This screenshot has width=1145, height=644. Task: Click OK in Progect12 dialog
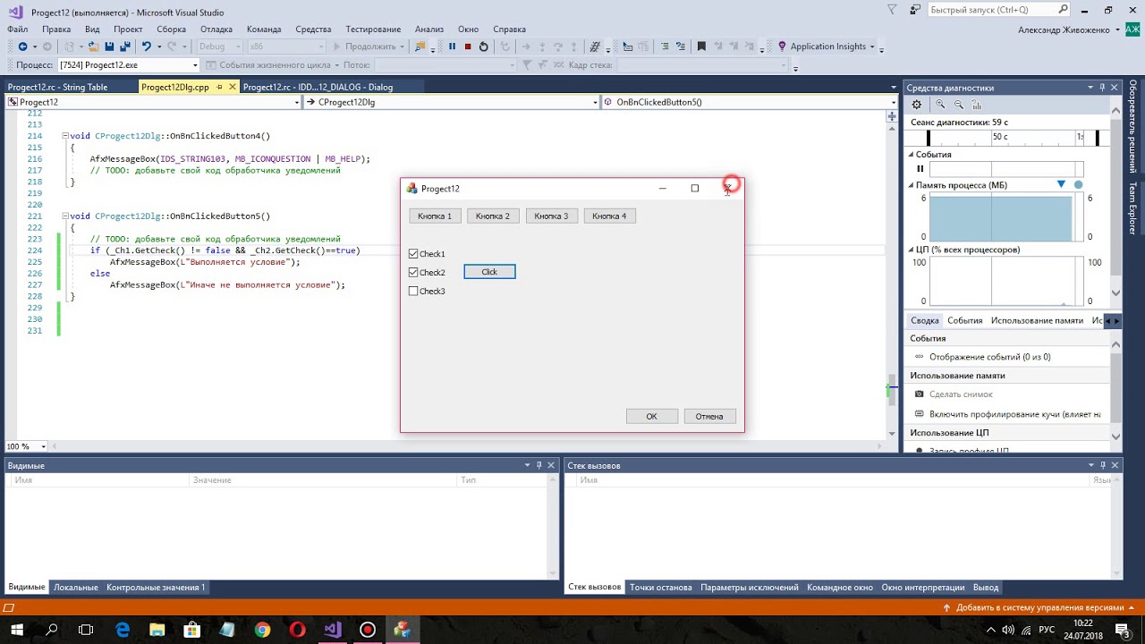click(x=651, y=416)
